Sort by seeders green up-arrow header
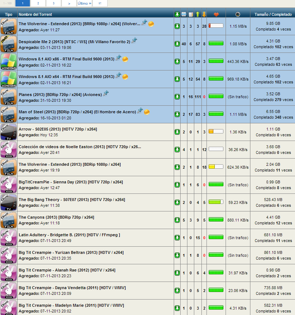 tap(198, 14)
